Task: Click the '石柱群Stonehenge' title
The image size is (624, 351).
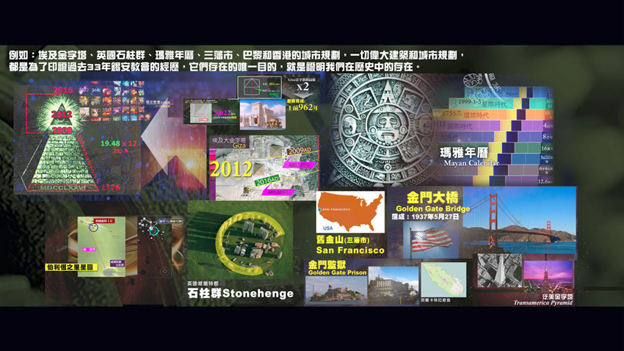Action: point(240,294)
